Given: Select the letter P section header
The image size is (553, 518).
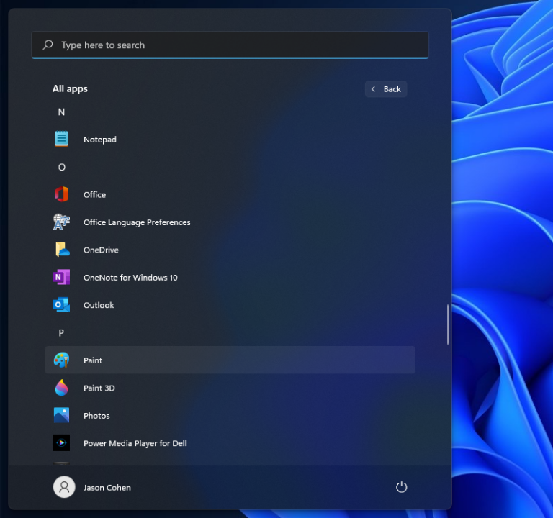Looking at the screenshot, I should point(61,332).
